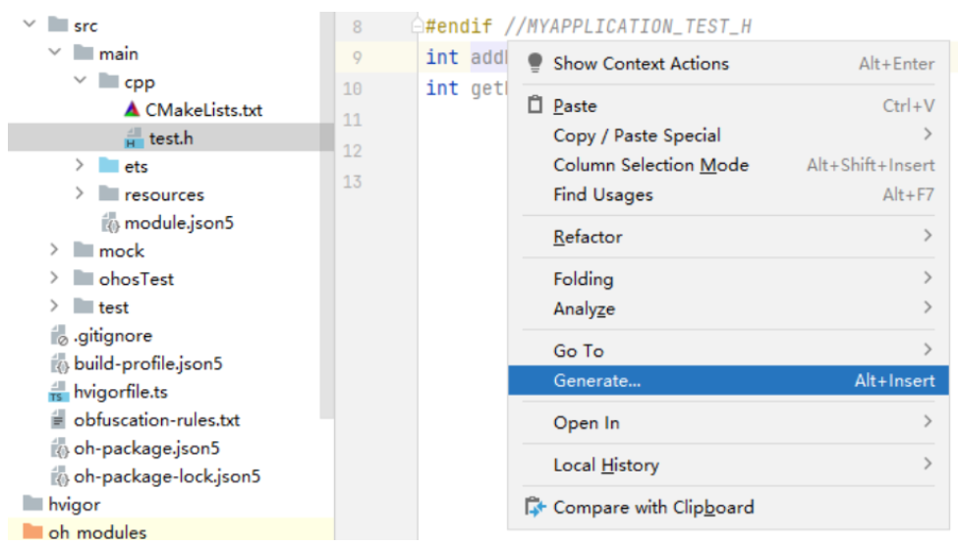Click the CMakeLists.txt file icon
958x548 pixels.
(133, 110)
